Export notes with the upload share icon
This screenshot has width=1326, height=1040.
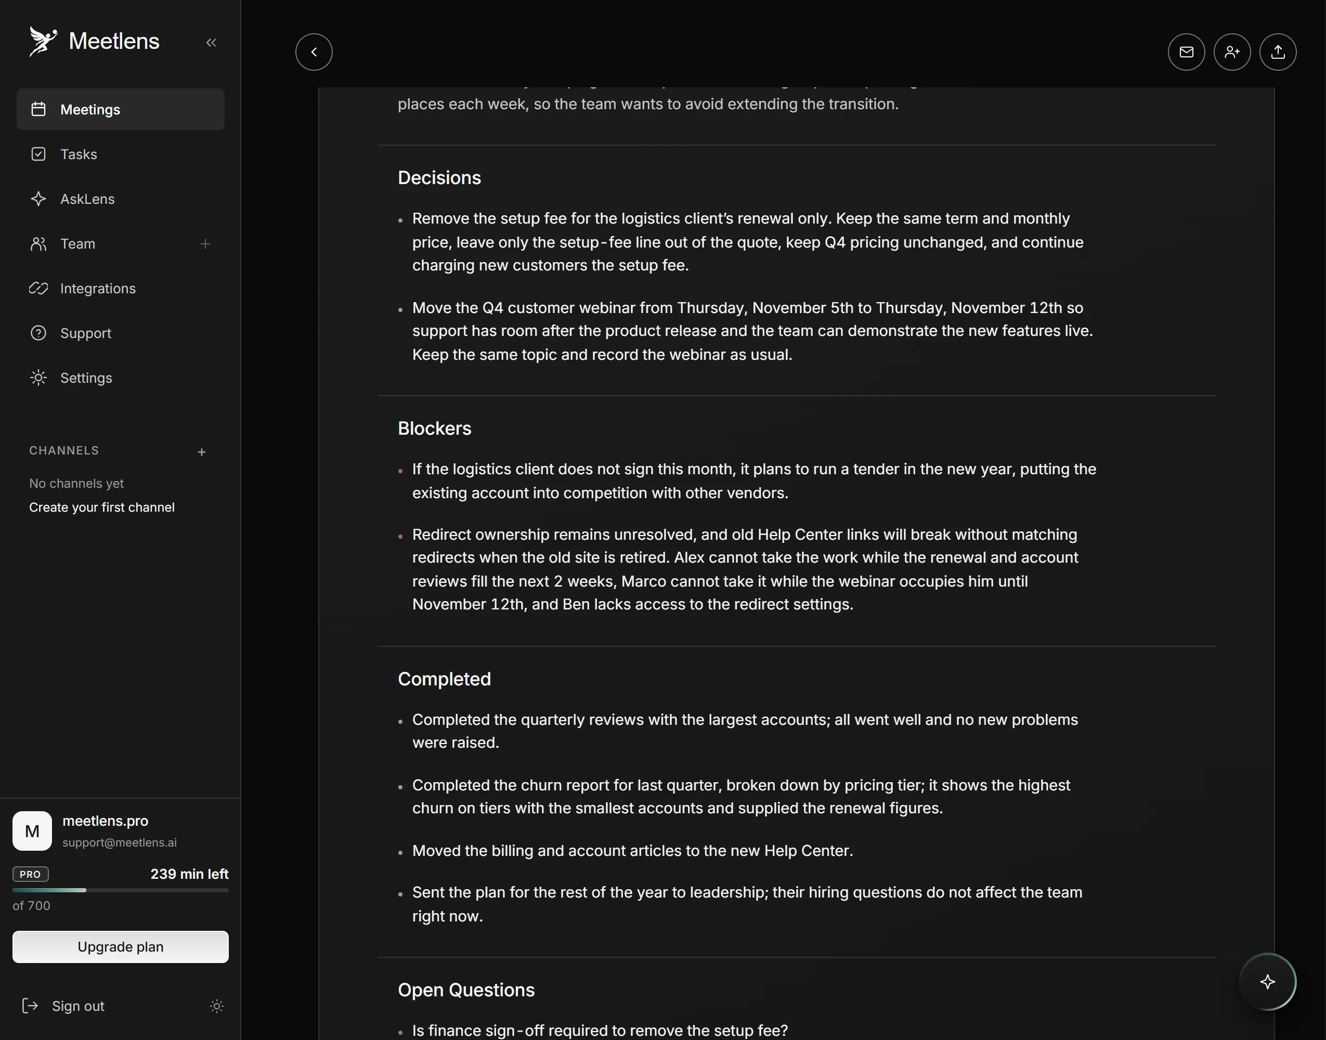[1277, 52]
